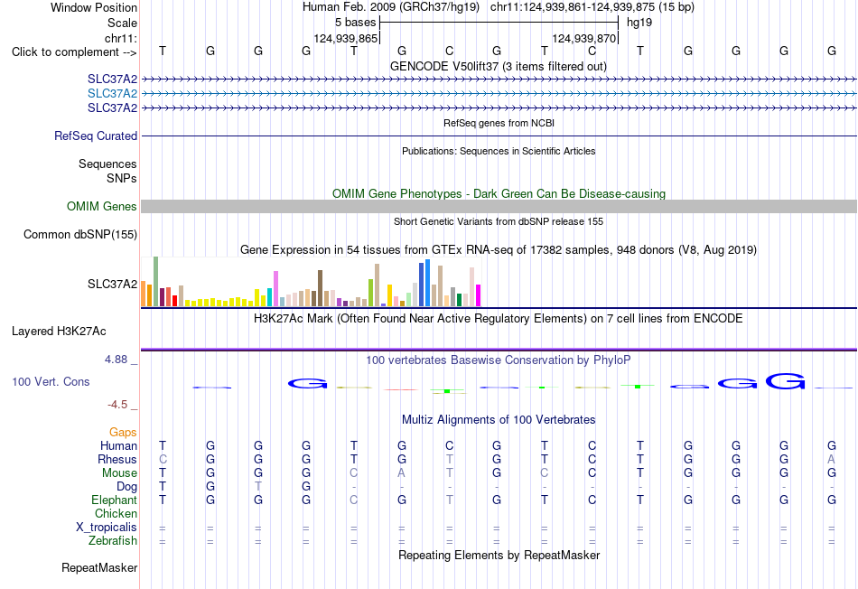
Task: Click the orange Gaps label
Action: pos(123,433)
